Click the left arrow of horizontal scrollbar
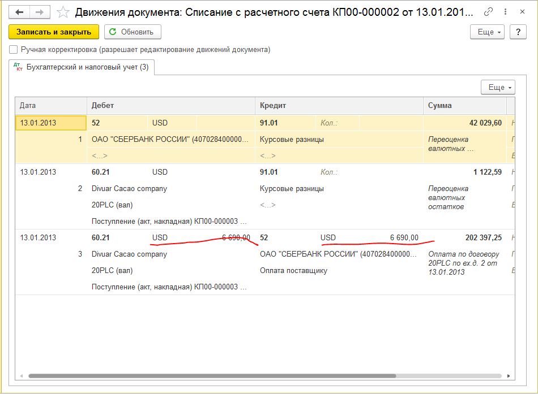The height and width of the screenshot is (394, 538). coord(22,376)
